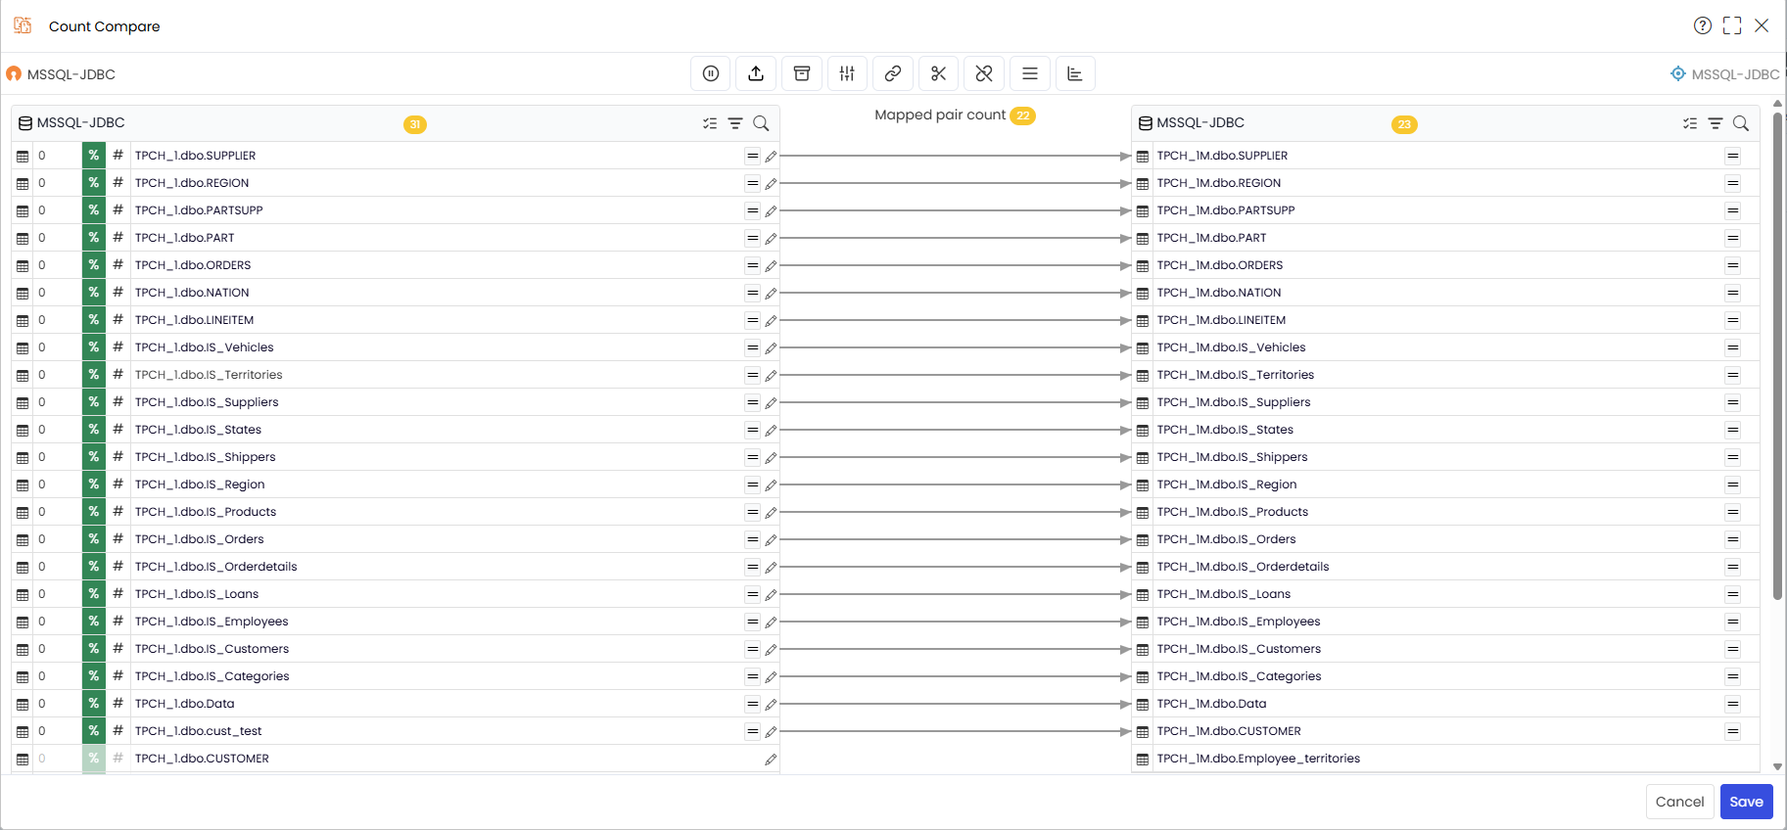Viewport: 1787px width, 830px height.
Task: Save the count compare mapping
Action: [1746, 802]
